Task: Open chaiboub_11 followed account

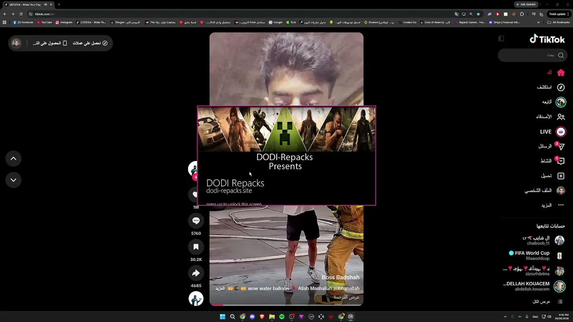Action: (543, 241)
